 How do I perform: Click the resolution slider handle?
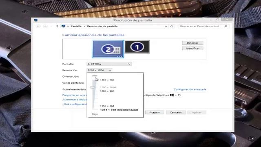(93, 87)
